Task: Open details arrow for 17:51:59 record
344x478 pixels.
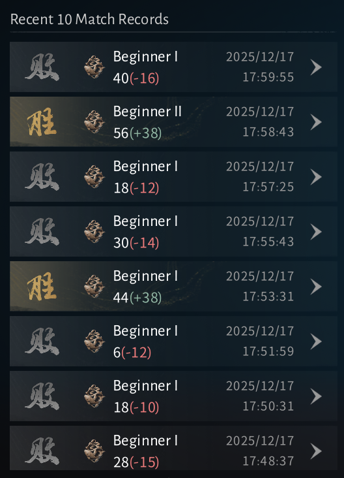Action: pyautogui.click(x=316, y=342)
